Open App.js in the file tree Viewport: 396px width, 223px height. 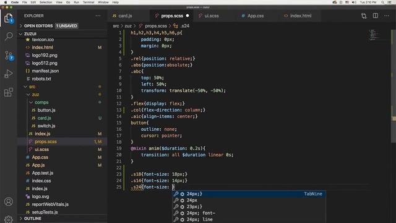click(x=38, y=165)
